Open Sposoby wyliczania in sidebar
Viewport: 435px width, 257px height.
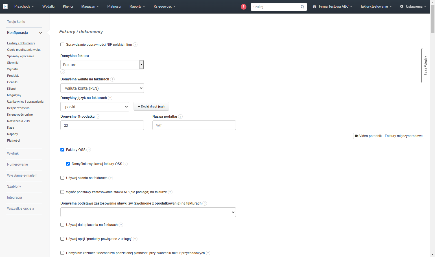point(21,56)
